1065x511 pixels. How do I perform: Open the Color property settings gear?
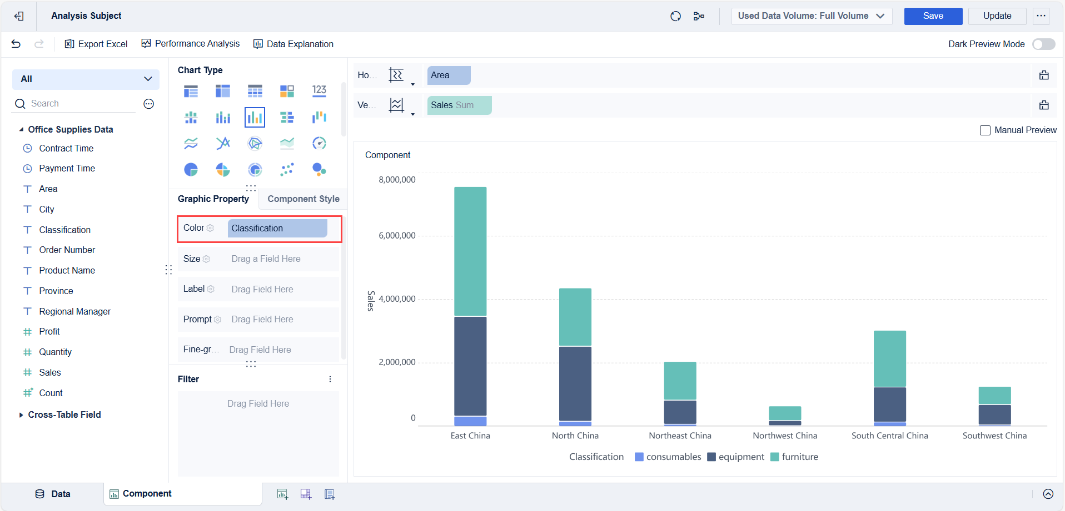pos(210,228)
